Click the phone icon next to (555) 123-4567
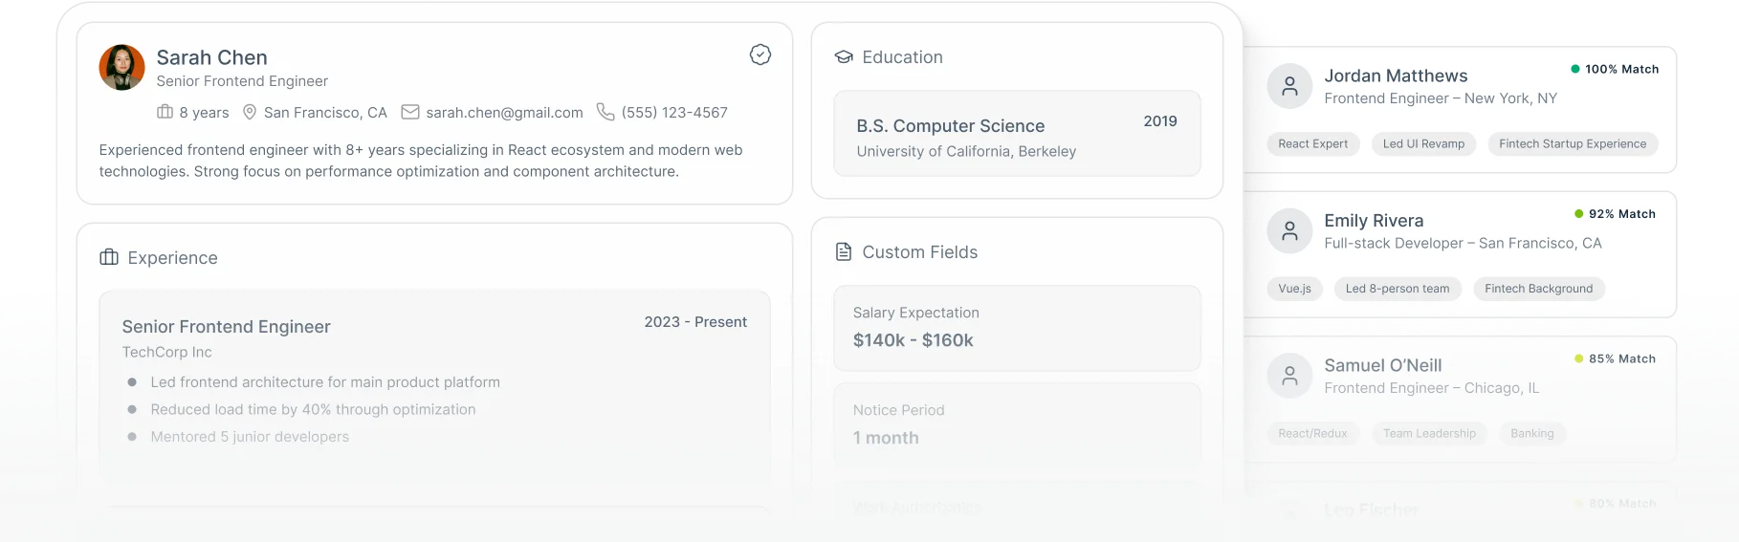Viewport: 1739px width, 542px height. click(605, 112)
